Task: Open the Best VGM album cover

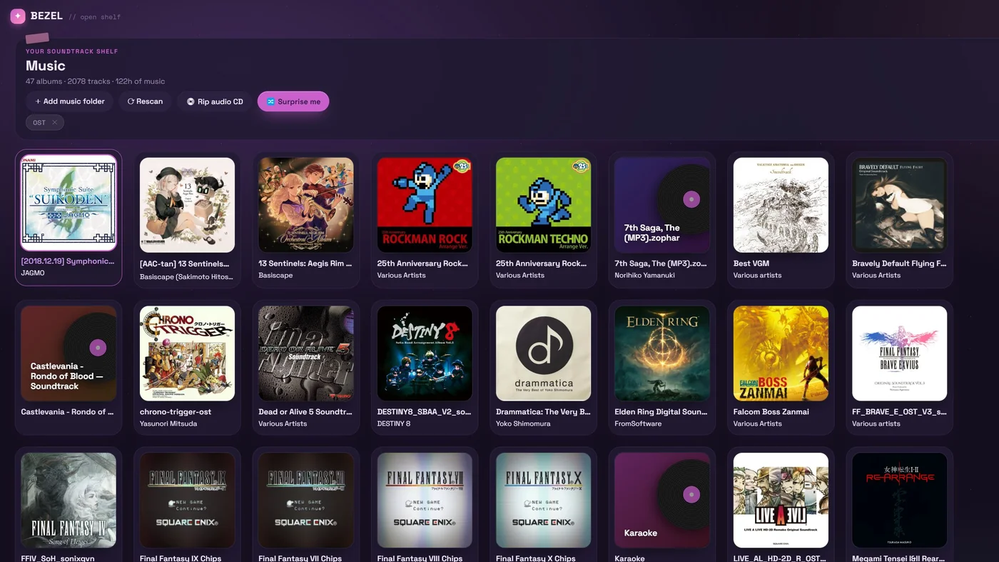Action: coord(781,205)
